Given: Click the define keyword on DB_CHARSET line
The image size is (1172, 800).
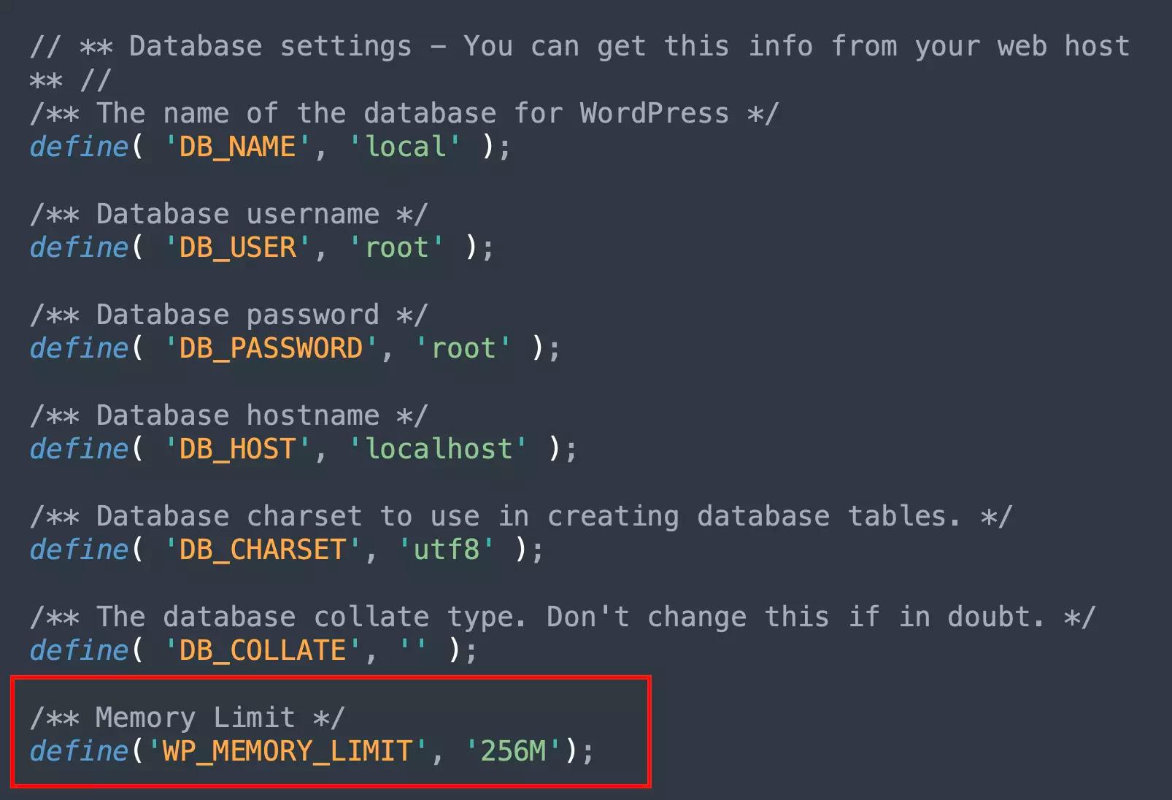Looking at the screenshot, I should pyautogui.click(x=79, y=550).
